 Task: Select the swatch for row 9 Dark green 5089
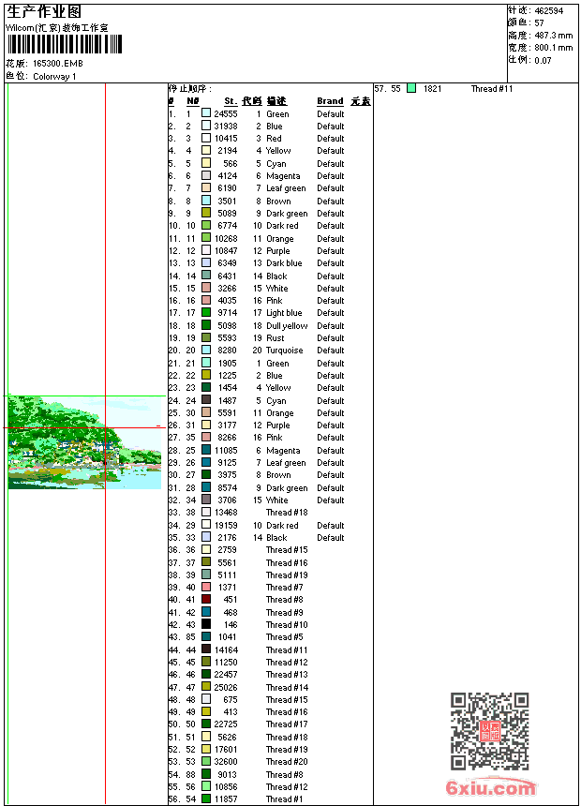[x=206, y=213]
